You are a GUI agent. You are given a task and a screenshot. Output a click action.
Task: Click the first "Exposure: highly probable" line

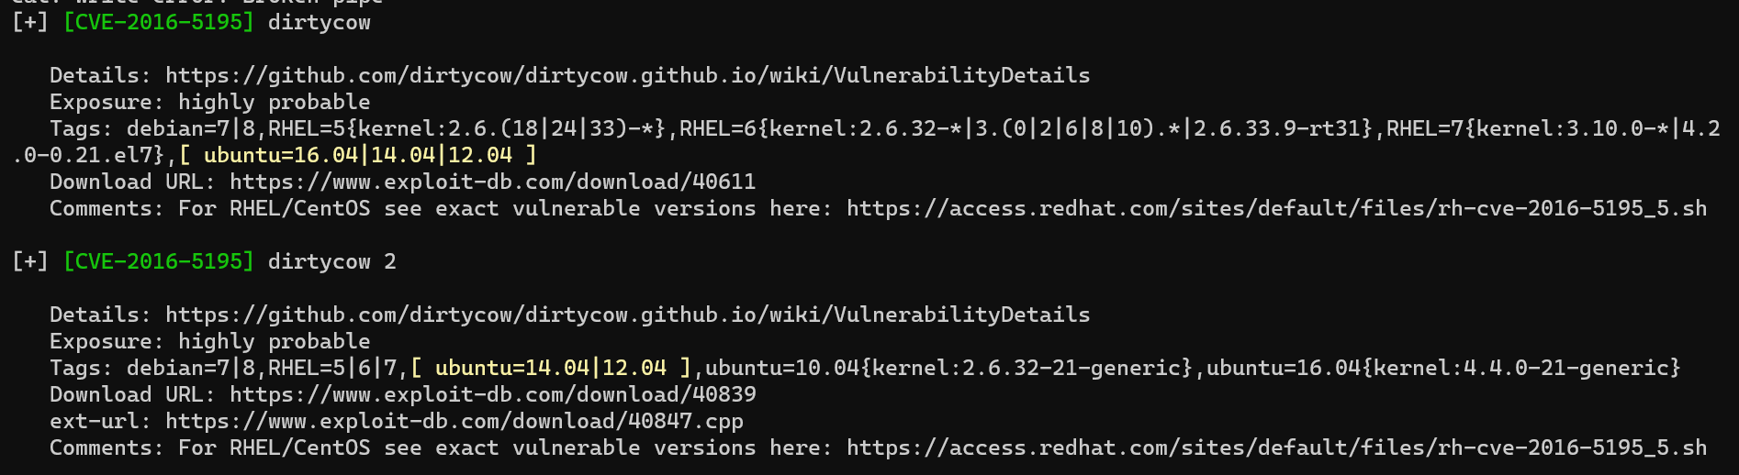209,102
